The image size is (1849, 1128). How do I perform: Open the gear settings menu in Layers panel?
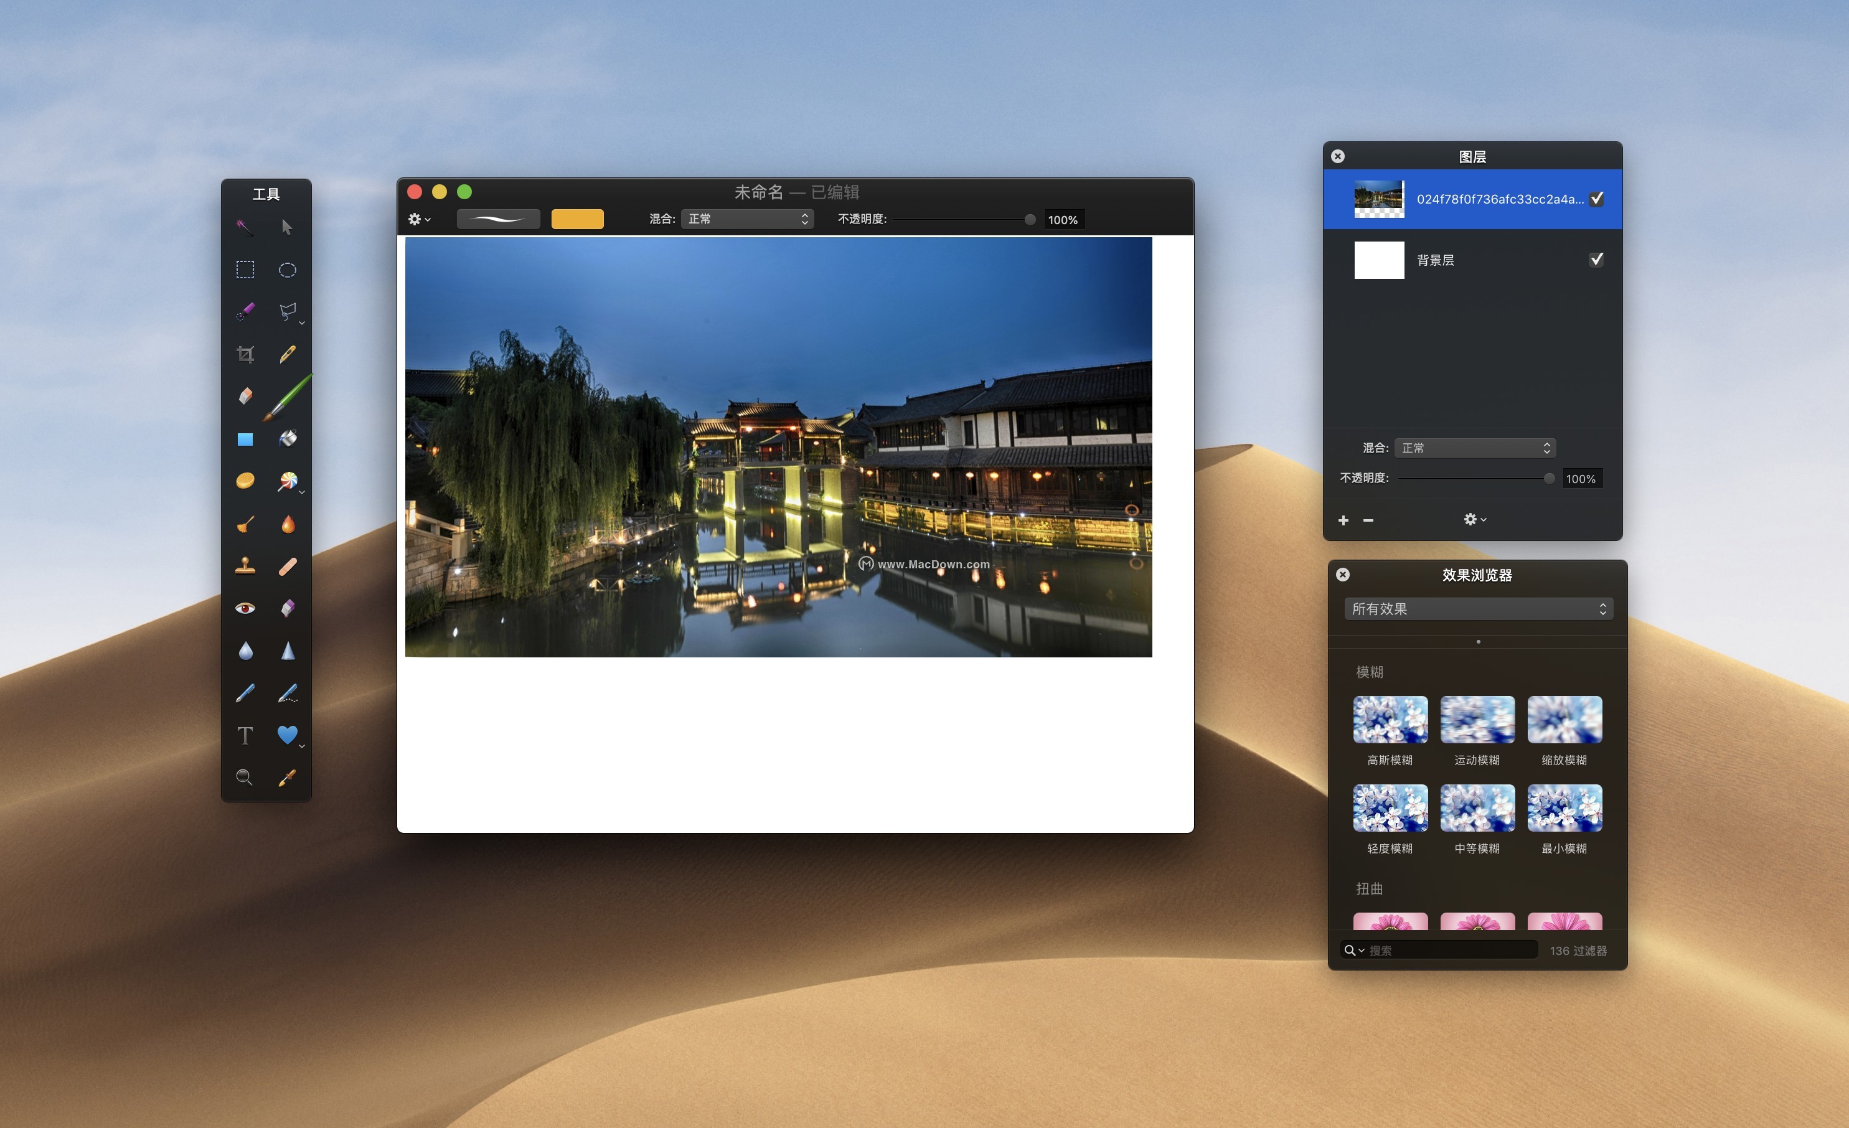click(1473, 519)
